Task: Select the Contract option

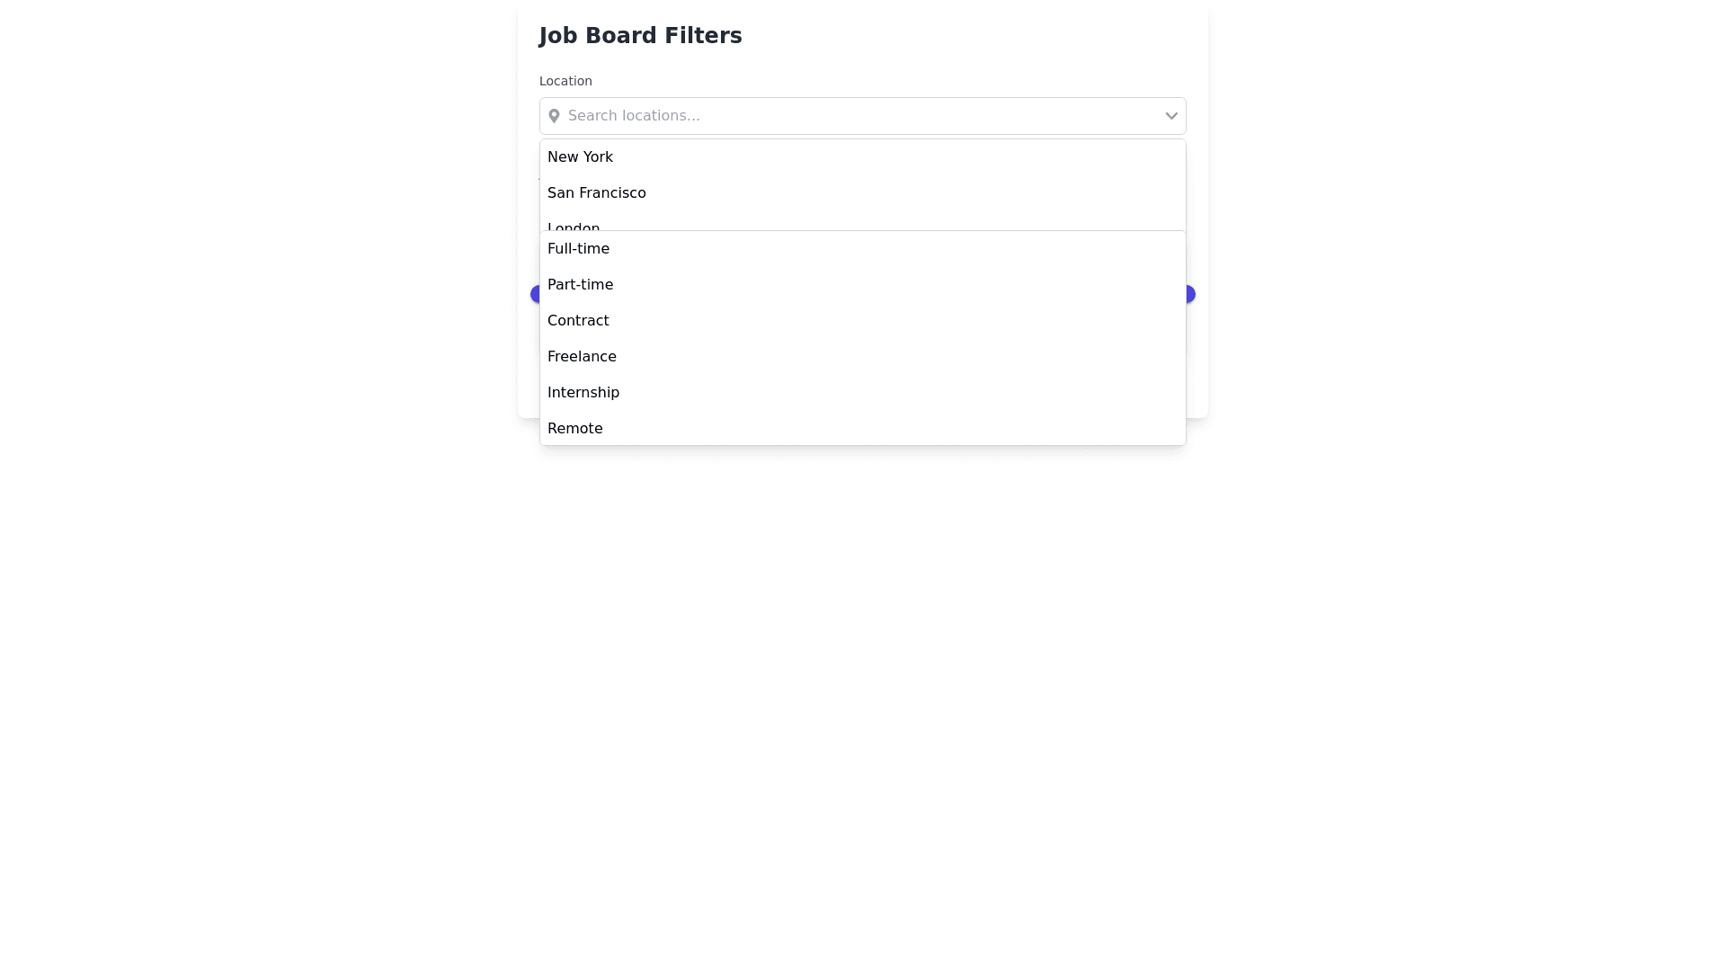Action: (x=578, y=321)
